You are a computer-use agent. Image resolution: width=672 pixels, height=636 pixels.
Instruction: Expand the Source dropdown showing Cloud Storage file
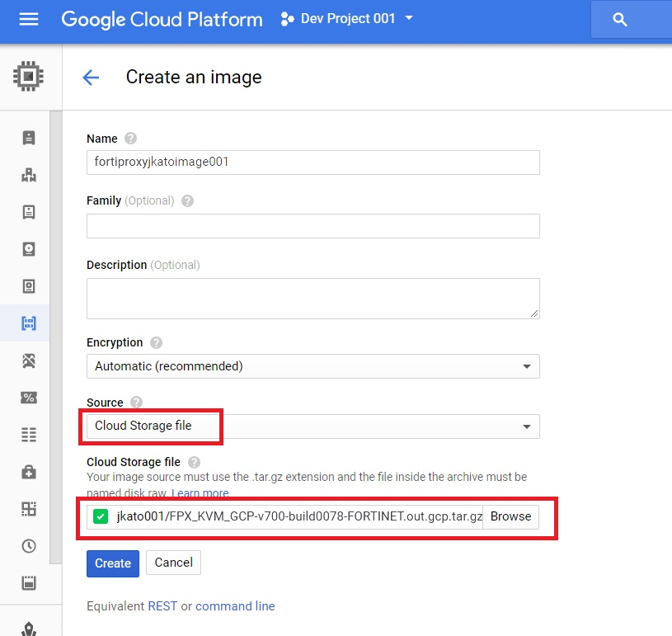tap(312, 426)
